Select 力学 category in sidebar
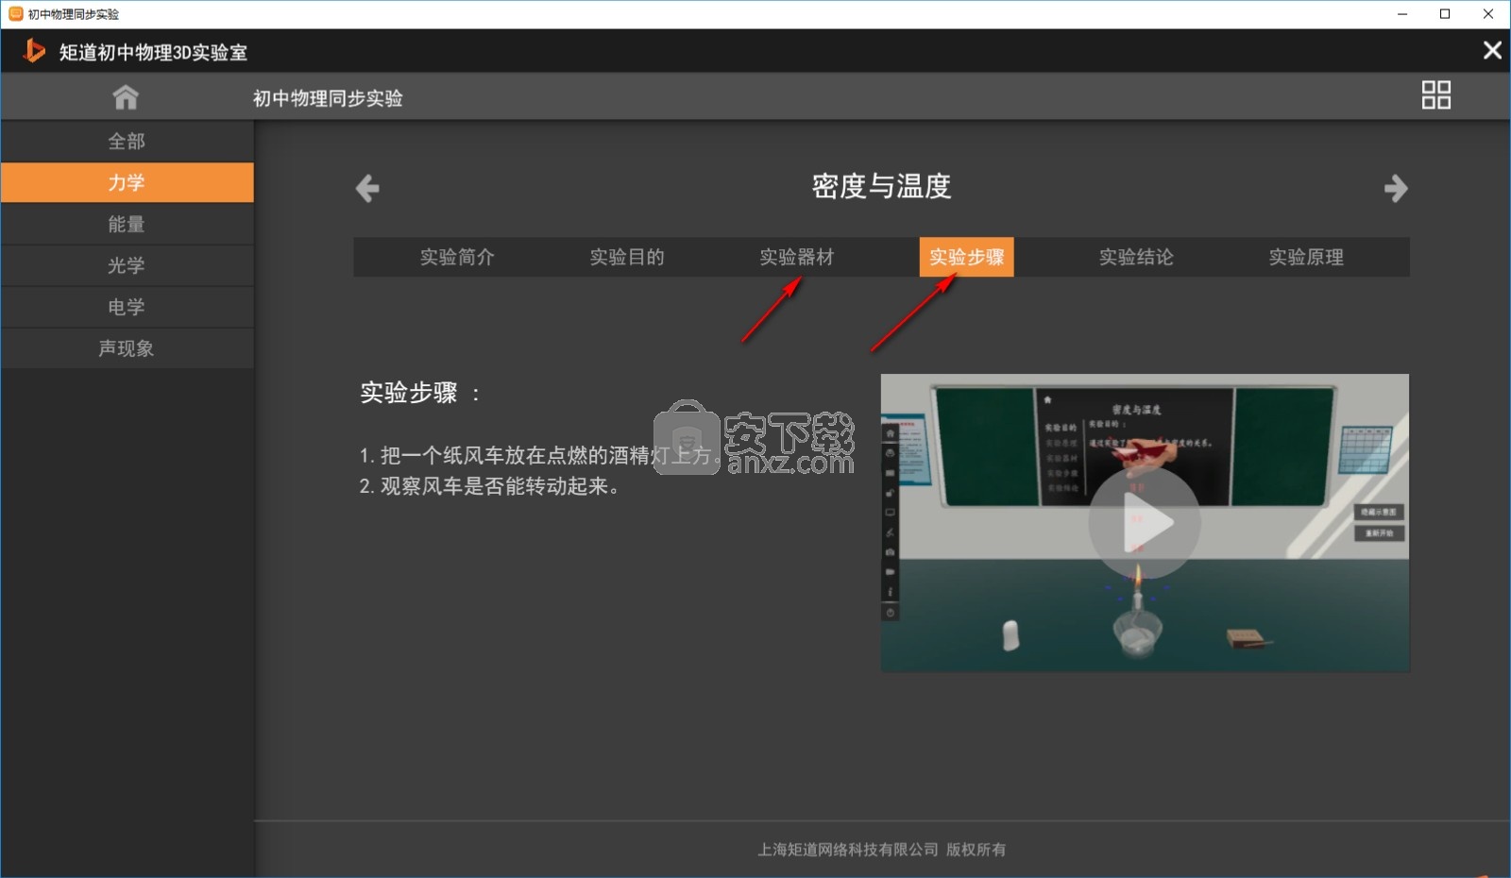The width and height of the screenshot is (1511, 878). click(127, 182)
